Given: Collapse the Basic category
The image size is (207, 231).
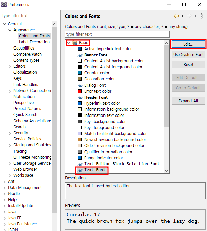Looking at the screenshot, I should [69, 43].
